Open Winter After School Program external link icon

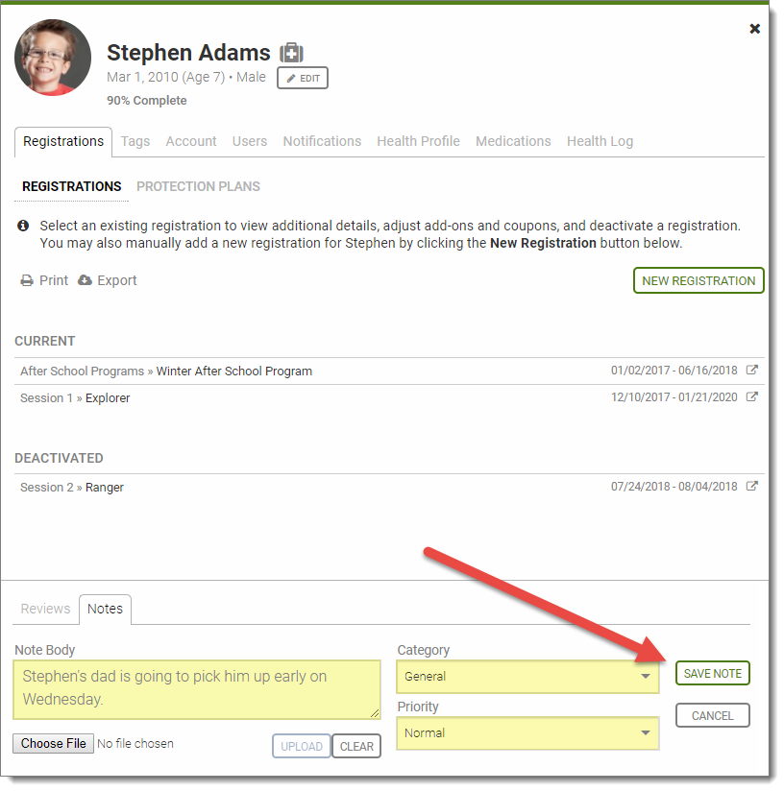[x=752, y=371]
